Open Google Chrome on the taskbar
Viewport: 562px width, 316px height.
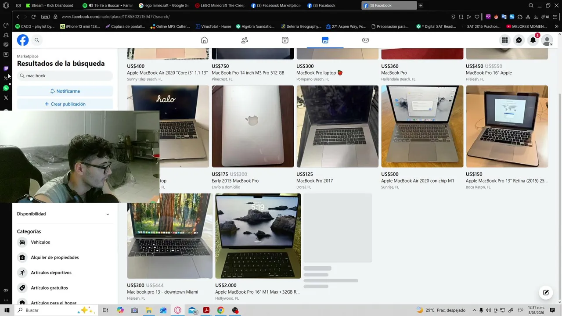[x=220, y=310]
